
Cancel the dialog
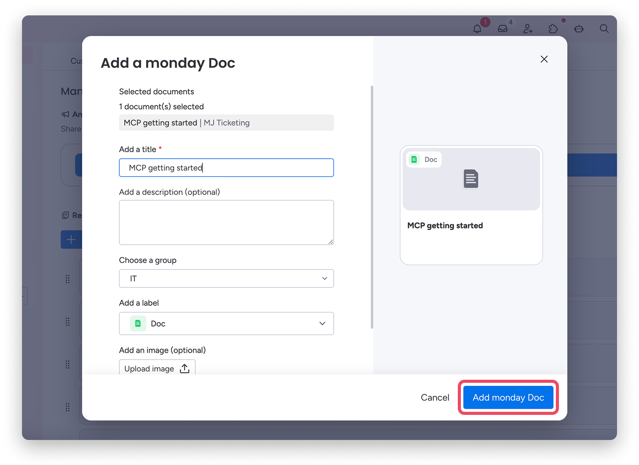tap(435, 397)
